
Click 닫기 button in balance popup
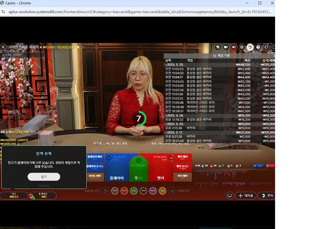click(x=44, y=177)
